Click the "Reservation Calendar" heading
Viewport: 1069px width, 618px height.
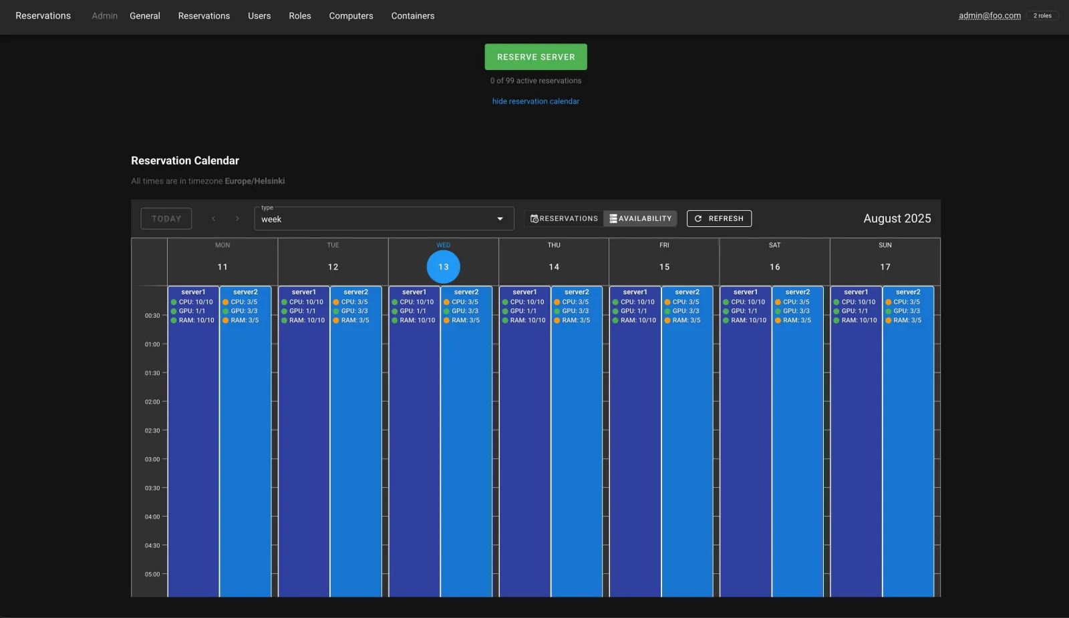tap(185, 161)
